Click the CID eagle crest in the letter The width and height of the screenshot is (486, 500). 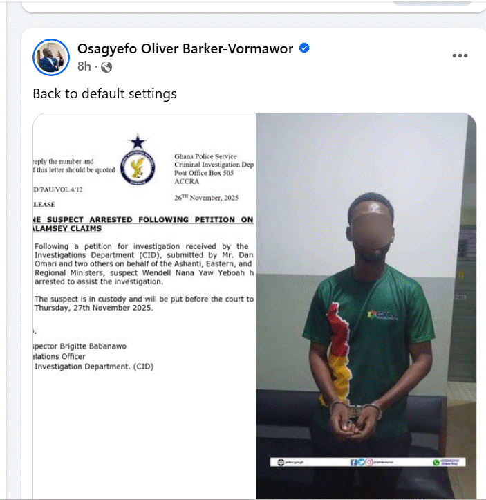click(x=138, y=167)
